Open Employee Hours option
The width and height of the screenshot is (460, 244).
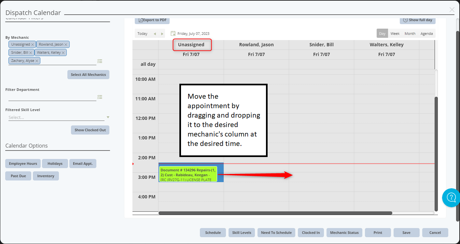pos(23,164)
